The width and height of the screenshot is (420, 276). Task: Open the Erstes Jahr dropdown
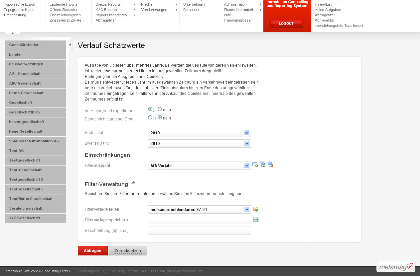(200, 133)
